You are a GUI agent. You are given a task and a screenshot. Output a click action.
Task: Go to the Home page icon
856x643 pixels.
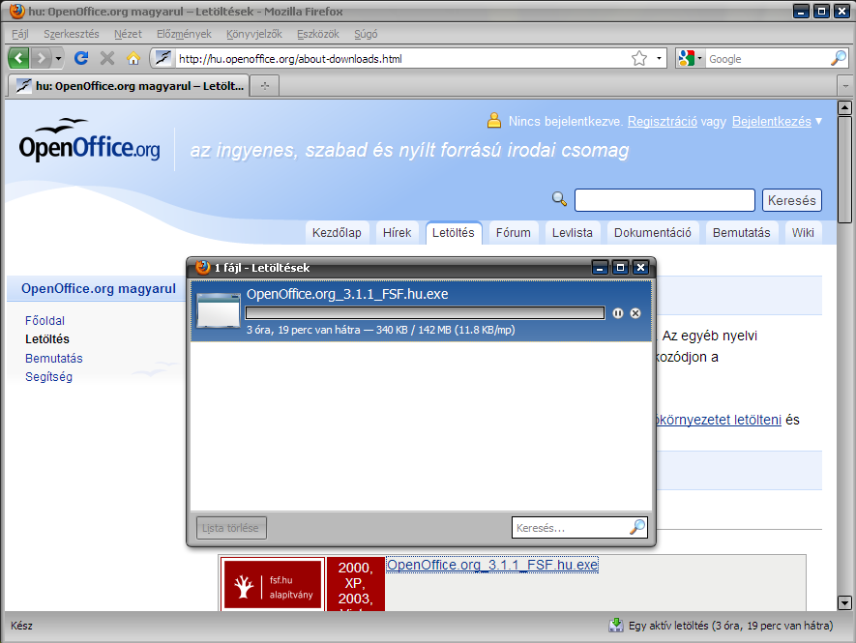[x=133, y=59]
